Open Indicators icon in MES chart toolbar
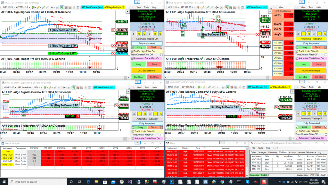 click(70, 7)
